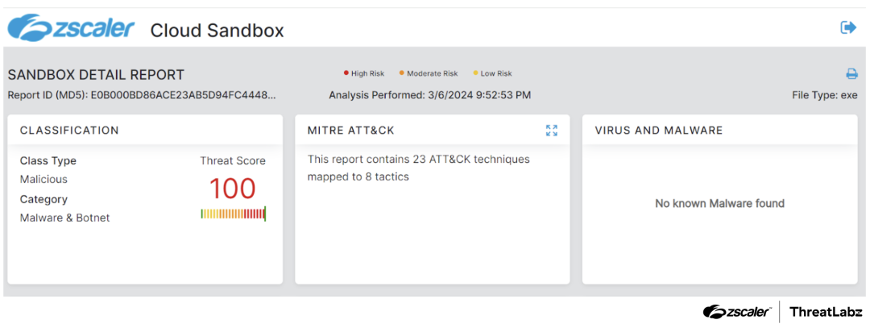
Task: Click the red High Risk legend dot
Action: (x=346, y=73)
